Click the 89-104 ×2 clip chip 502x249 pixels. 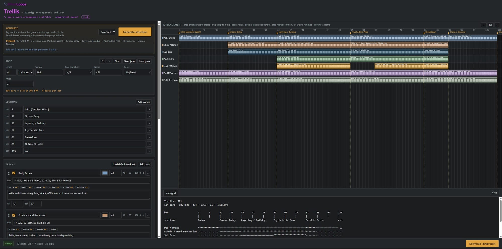[x=82, y=187]
